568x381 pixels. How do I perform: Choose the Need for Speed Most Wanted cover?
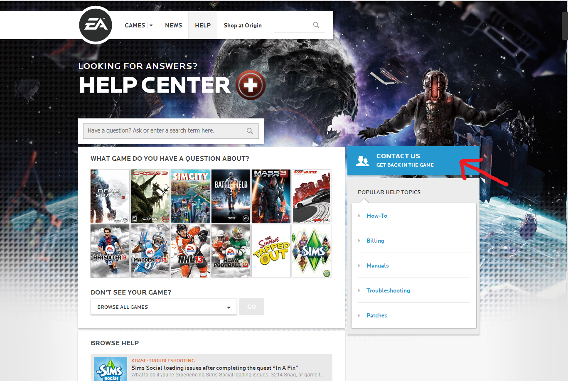pos(311,196)
